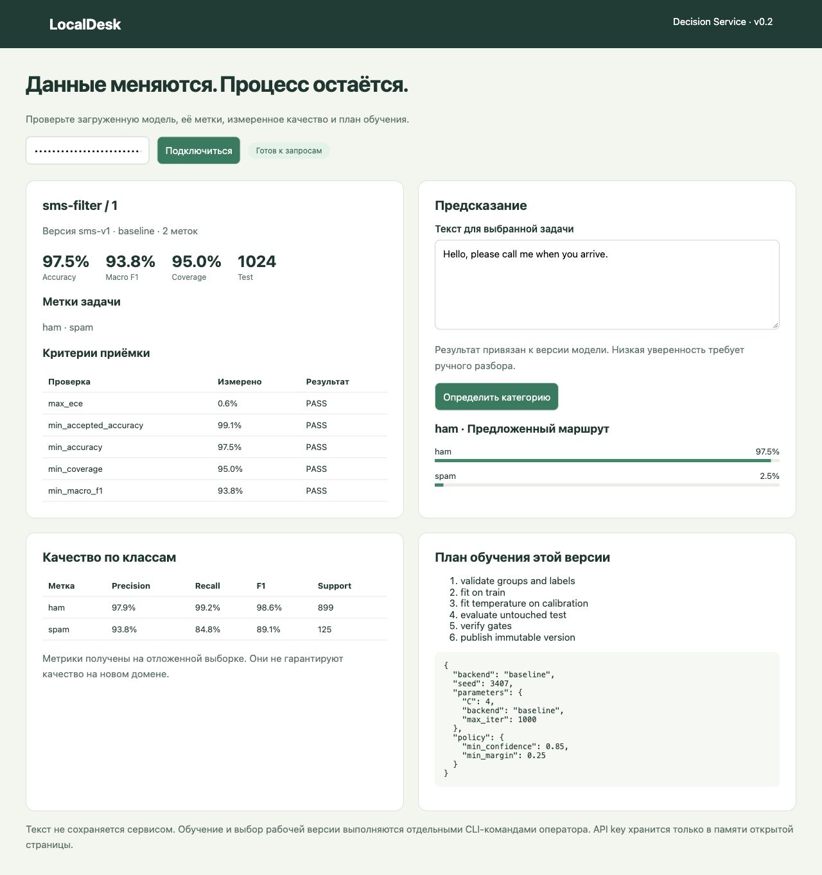Screen dimensions: 822x875
Task: Click the spam support count 125
Action: [325, 630]
